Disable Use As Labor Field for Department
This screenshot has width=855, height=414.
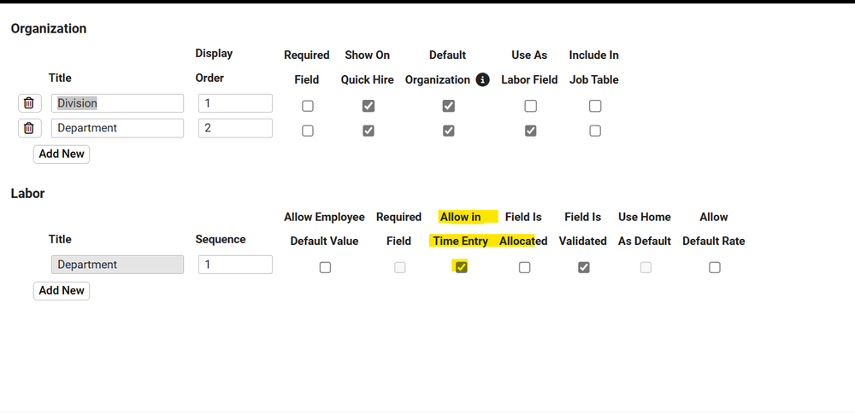click(x=531, y=131)
